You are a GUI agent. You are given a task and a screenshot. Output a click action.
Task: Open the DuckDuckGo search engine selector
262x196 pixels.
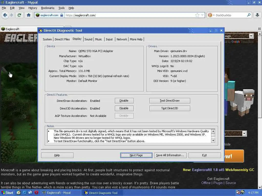click(x=211, y=15)
